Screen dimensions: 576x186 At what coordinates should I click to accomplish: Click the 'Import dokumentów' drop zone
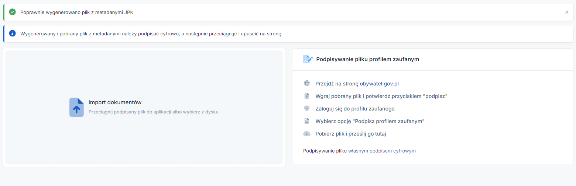pyautogui.click(x=144, y=107)
